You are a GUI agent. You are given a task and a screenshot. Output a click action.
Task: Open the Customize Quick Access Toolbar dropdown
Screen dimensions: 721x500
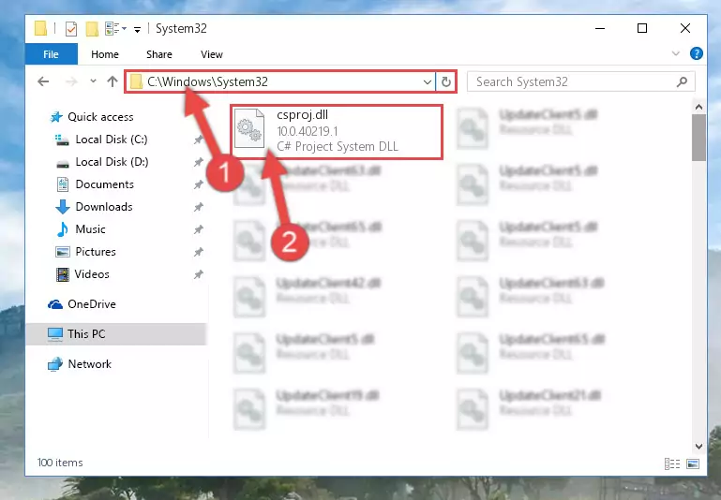(137, 29)
